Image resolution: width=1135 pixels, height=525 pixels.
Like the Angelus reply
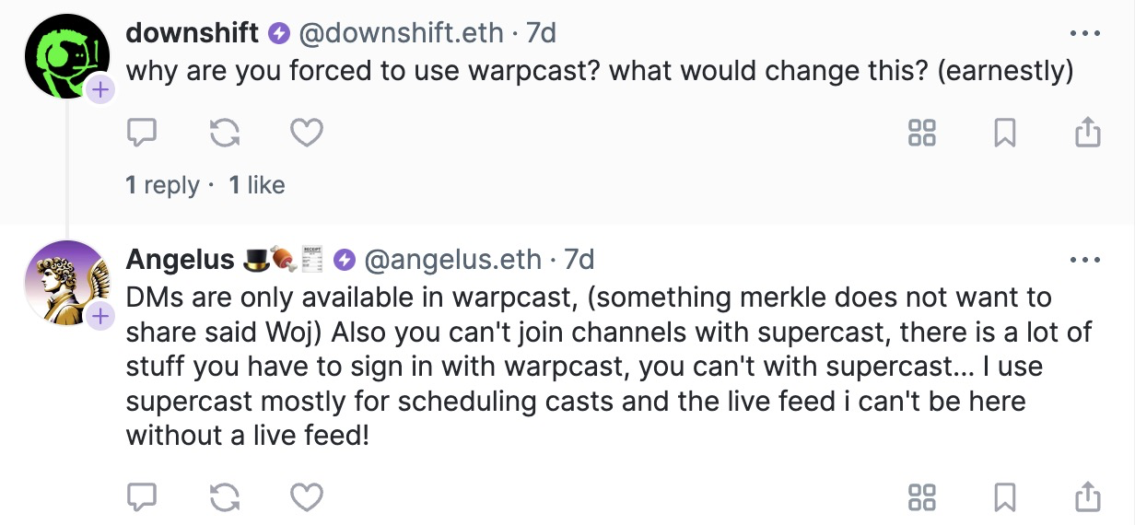307,497
